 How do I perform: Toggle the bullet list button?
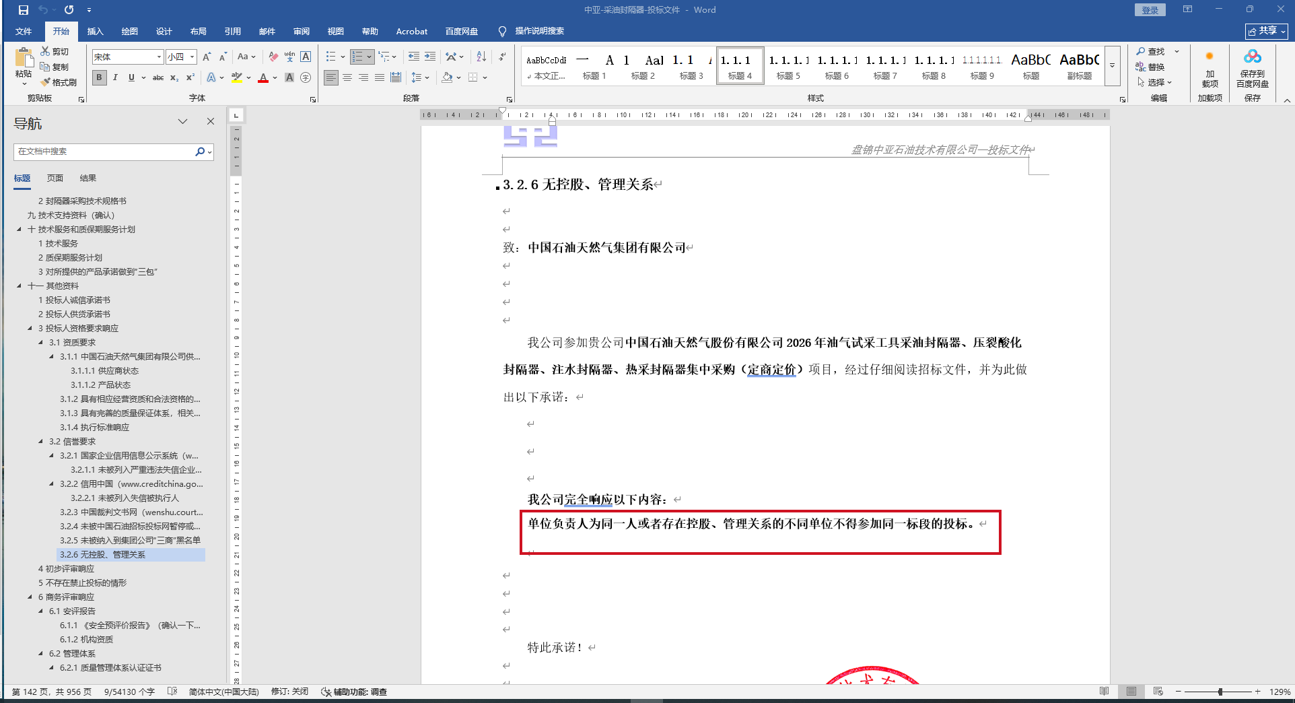[x=330, y=57]
